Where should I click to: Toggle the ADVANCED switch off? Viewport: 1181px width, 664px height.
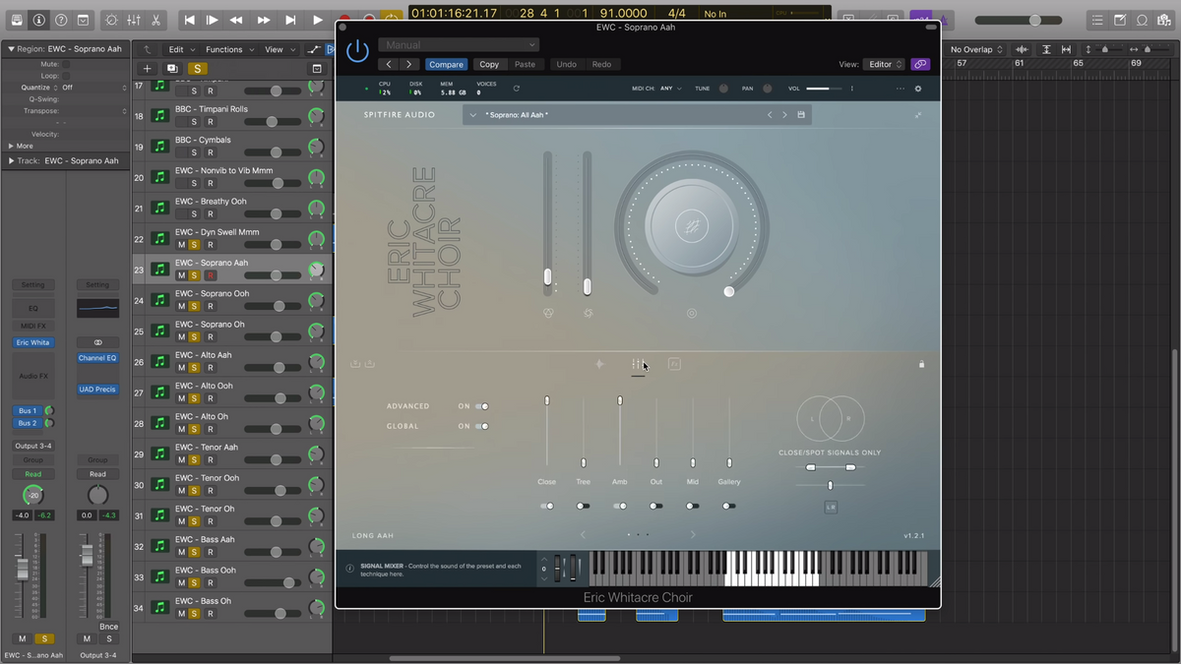coord(481,406)
